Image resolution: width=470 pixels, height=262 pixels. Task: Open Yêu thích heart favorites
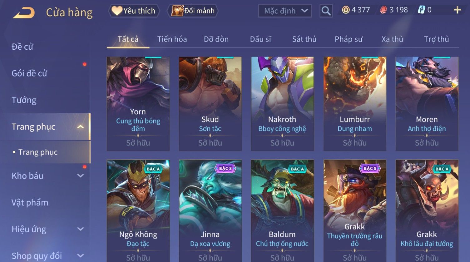tap(117, 11)
